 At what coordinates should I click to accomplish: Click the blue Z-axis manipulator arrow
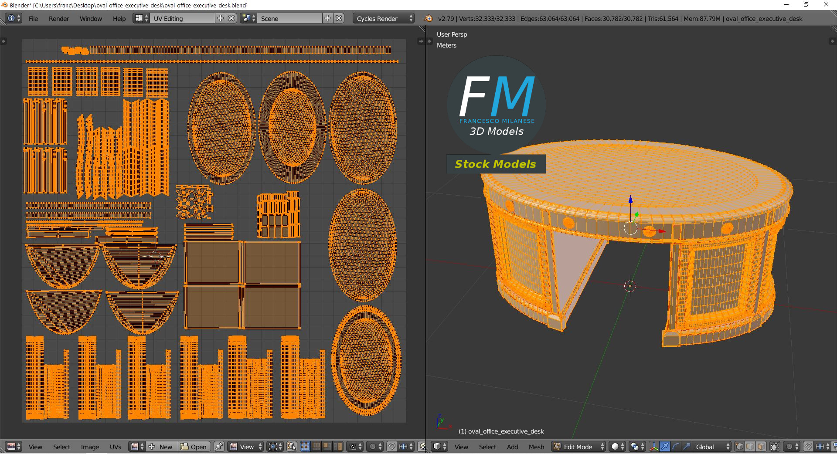pyautogui.click(x=630, y=200)
